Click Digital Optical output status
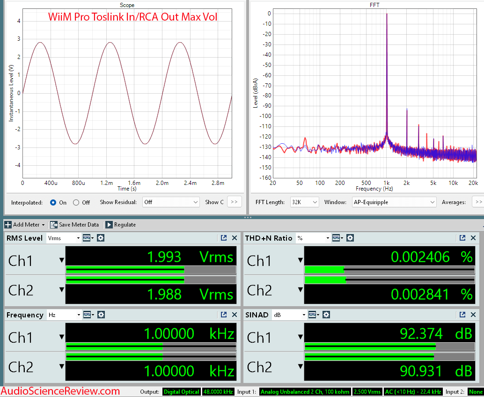 click(182, 392)
